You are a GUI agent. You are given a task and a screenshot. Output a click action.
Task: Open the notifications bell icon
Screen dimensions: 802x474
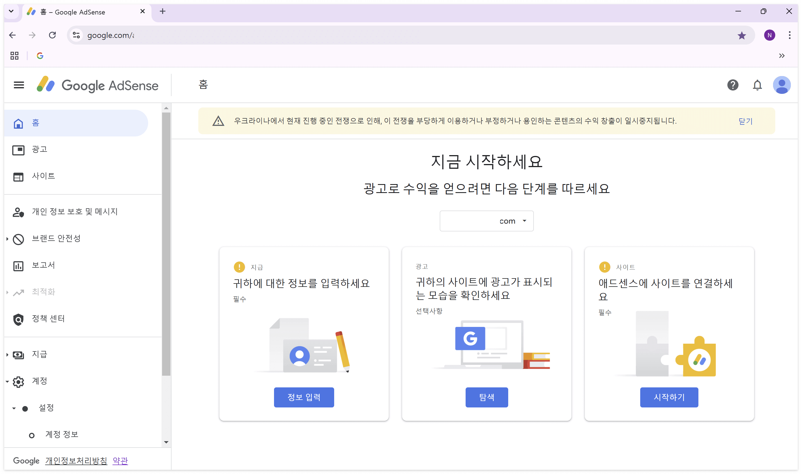(x=757, y=85)
